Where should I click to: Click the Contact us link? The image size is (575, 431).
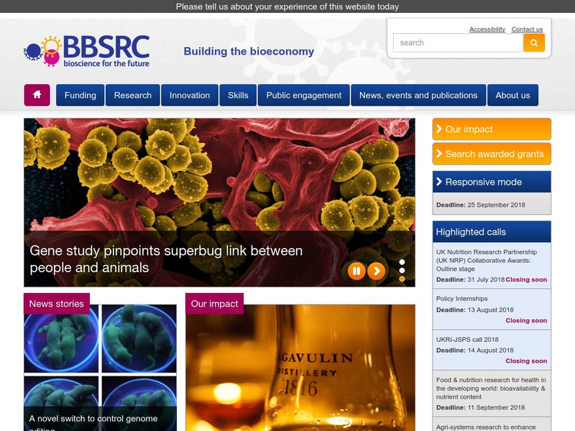coord(528,29)
